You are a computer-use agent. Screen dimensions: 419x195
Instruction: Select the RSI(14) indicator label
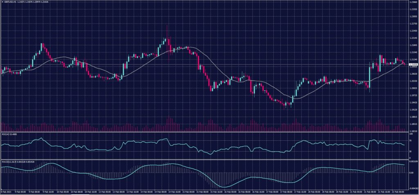pyautogui.click(x=7, y=133)
